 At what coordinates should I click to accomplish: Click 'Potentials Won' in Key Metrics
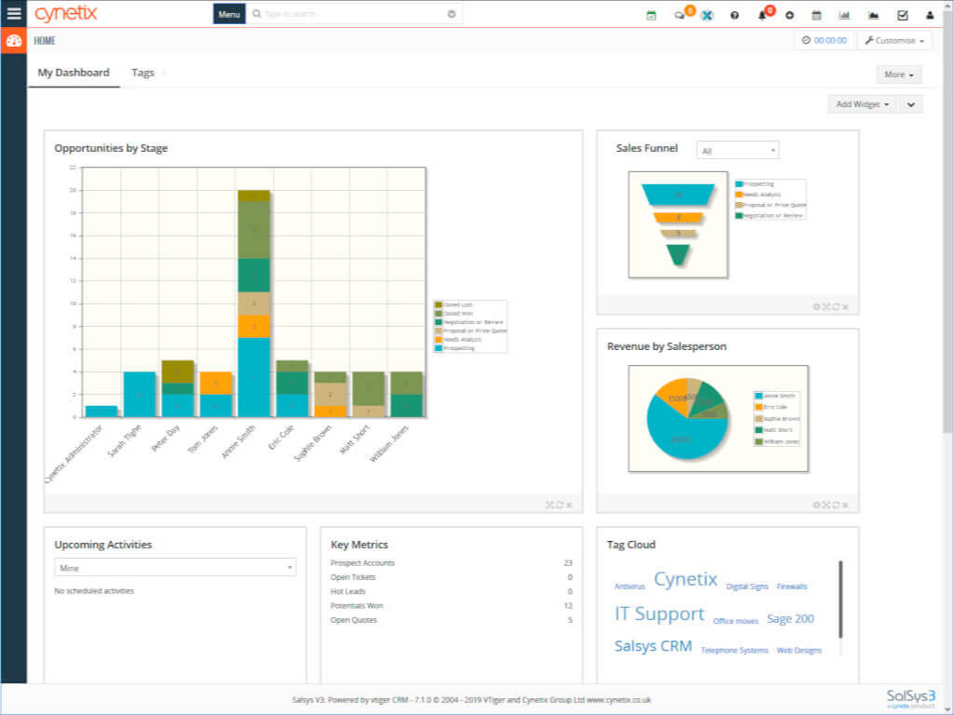(x=356, y=605)
